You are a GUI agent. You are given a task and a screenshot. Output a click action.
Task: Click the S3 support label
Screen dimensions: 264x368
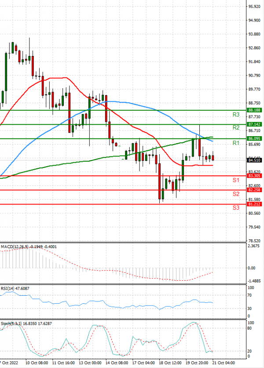click(236, 208)
